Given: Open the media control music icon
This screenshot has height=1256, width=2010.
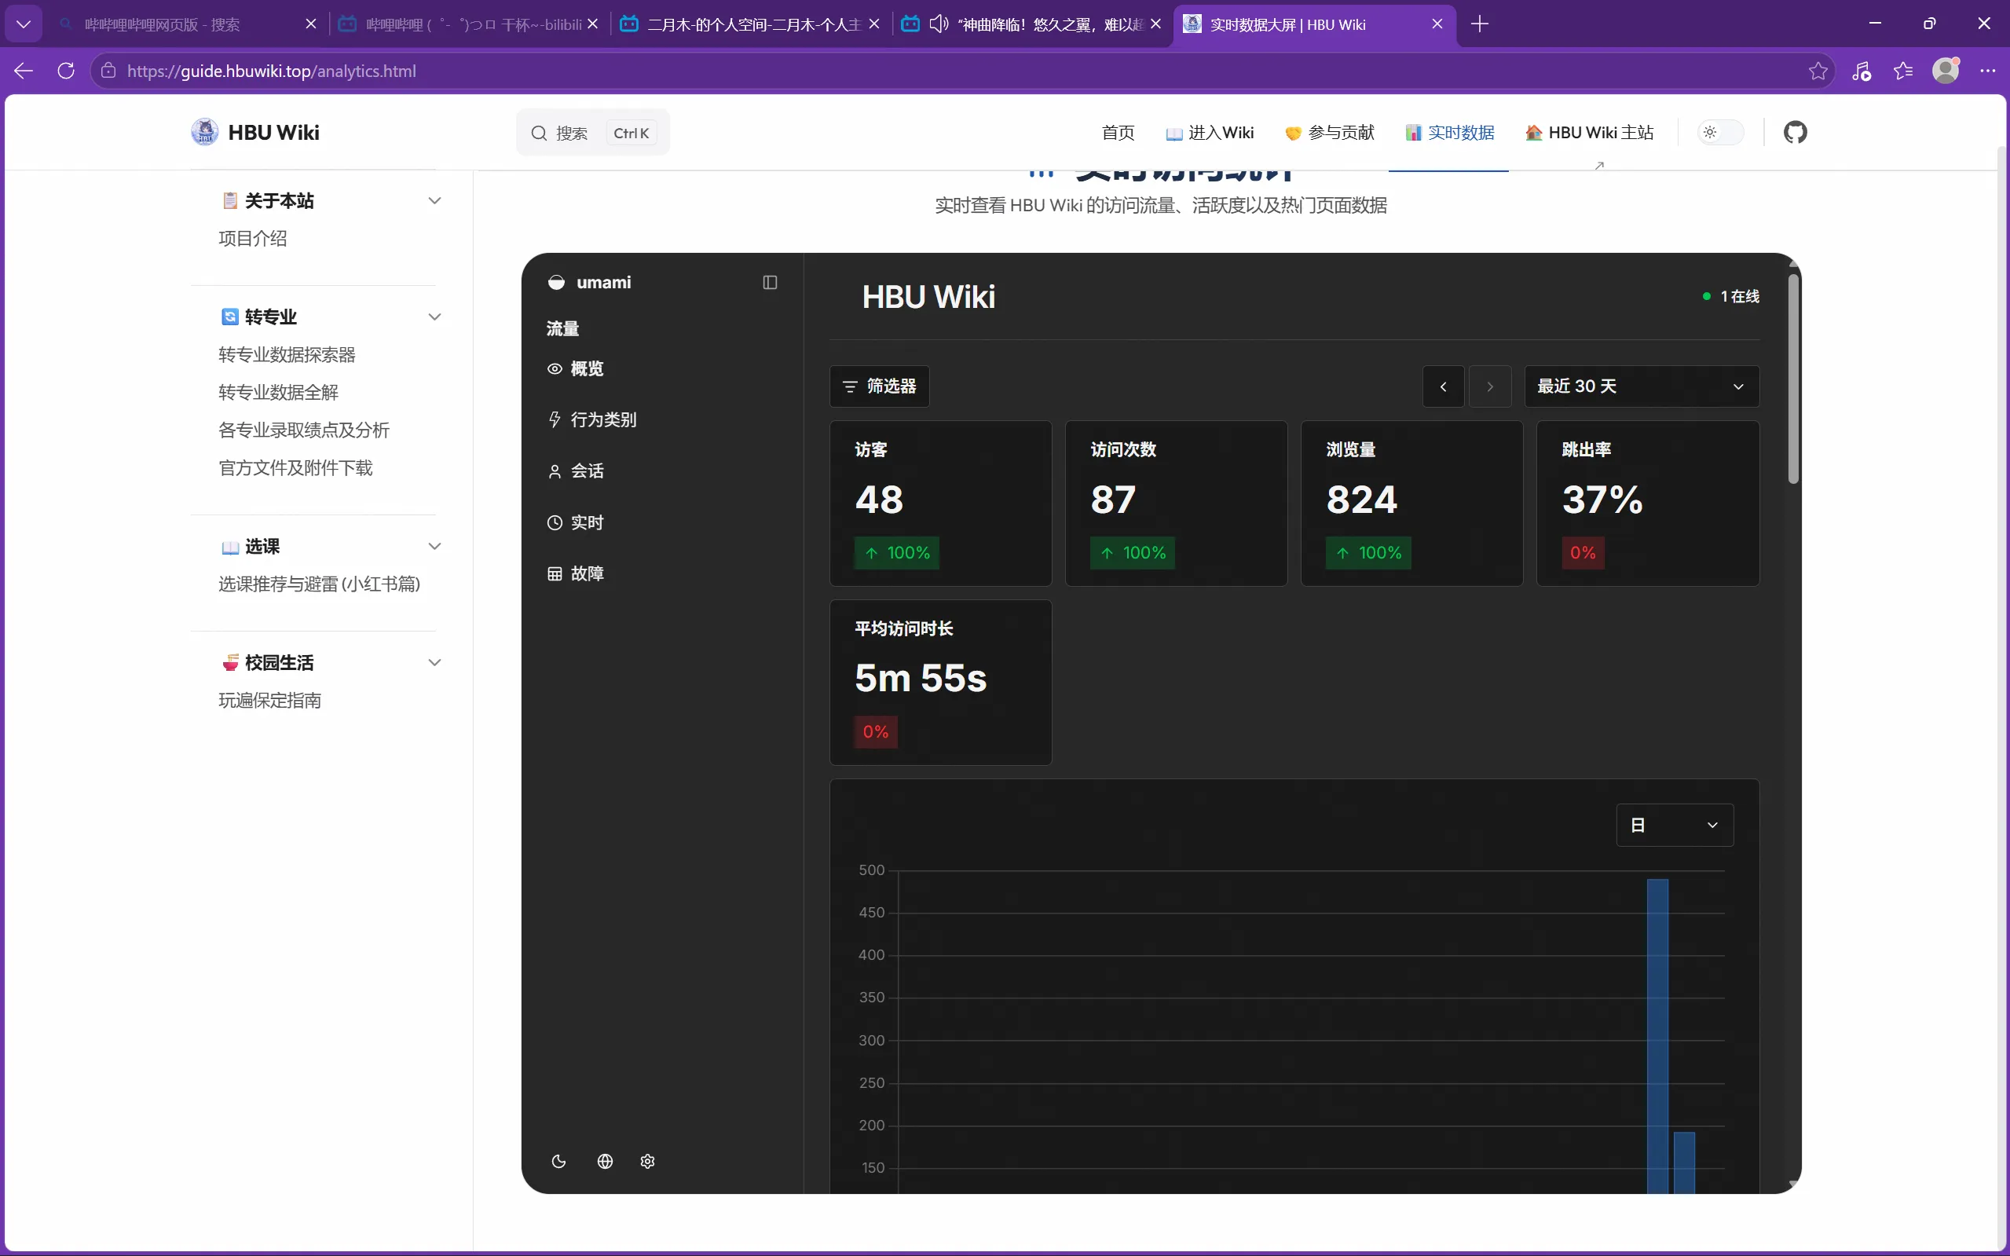Looking at the screenshot, I should 1861,71.
